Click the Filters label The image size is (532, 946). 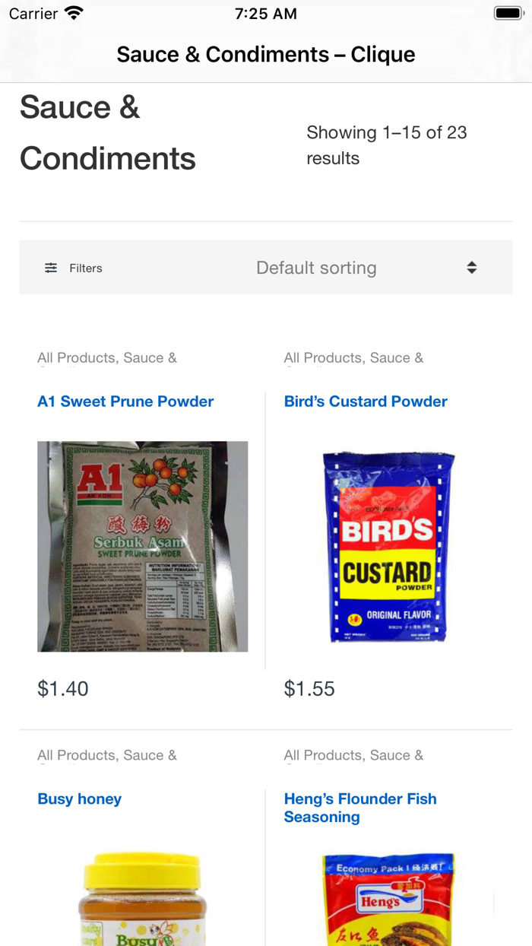[86, 268]
